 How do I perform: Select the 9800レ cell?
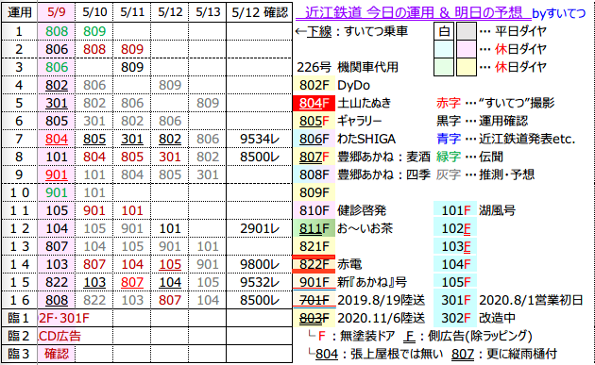pos(260,264)
